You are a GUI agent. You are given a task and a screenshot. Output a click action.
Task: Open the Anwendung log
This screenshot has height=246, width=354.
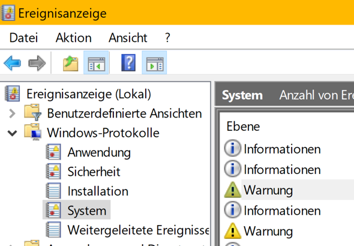(99, 152)
